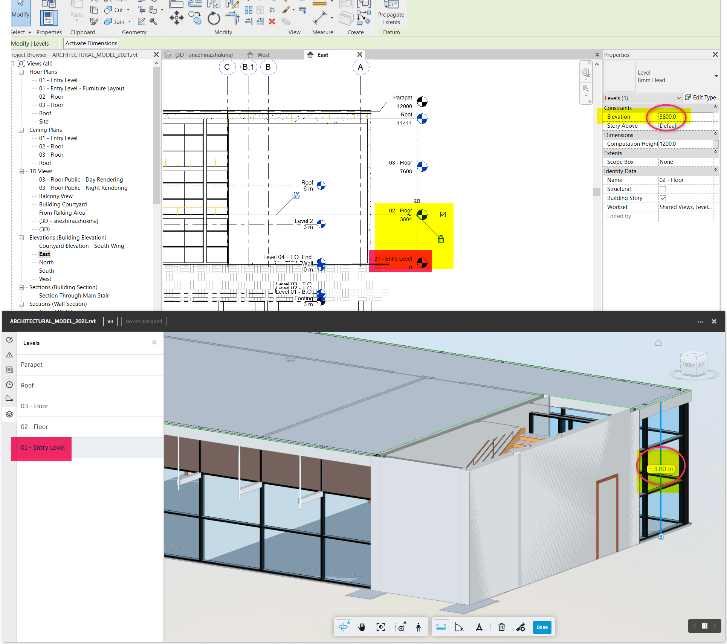This screenshot has height=644, width=727.
Task: Delete selection with the trash icon
Action: pos(501,627)
